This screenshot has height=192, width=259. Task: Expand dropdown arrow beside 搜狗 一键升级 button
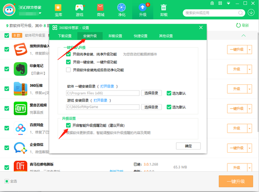(x=249, y=49)
